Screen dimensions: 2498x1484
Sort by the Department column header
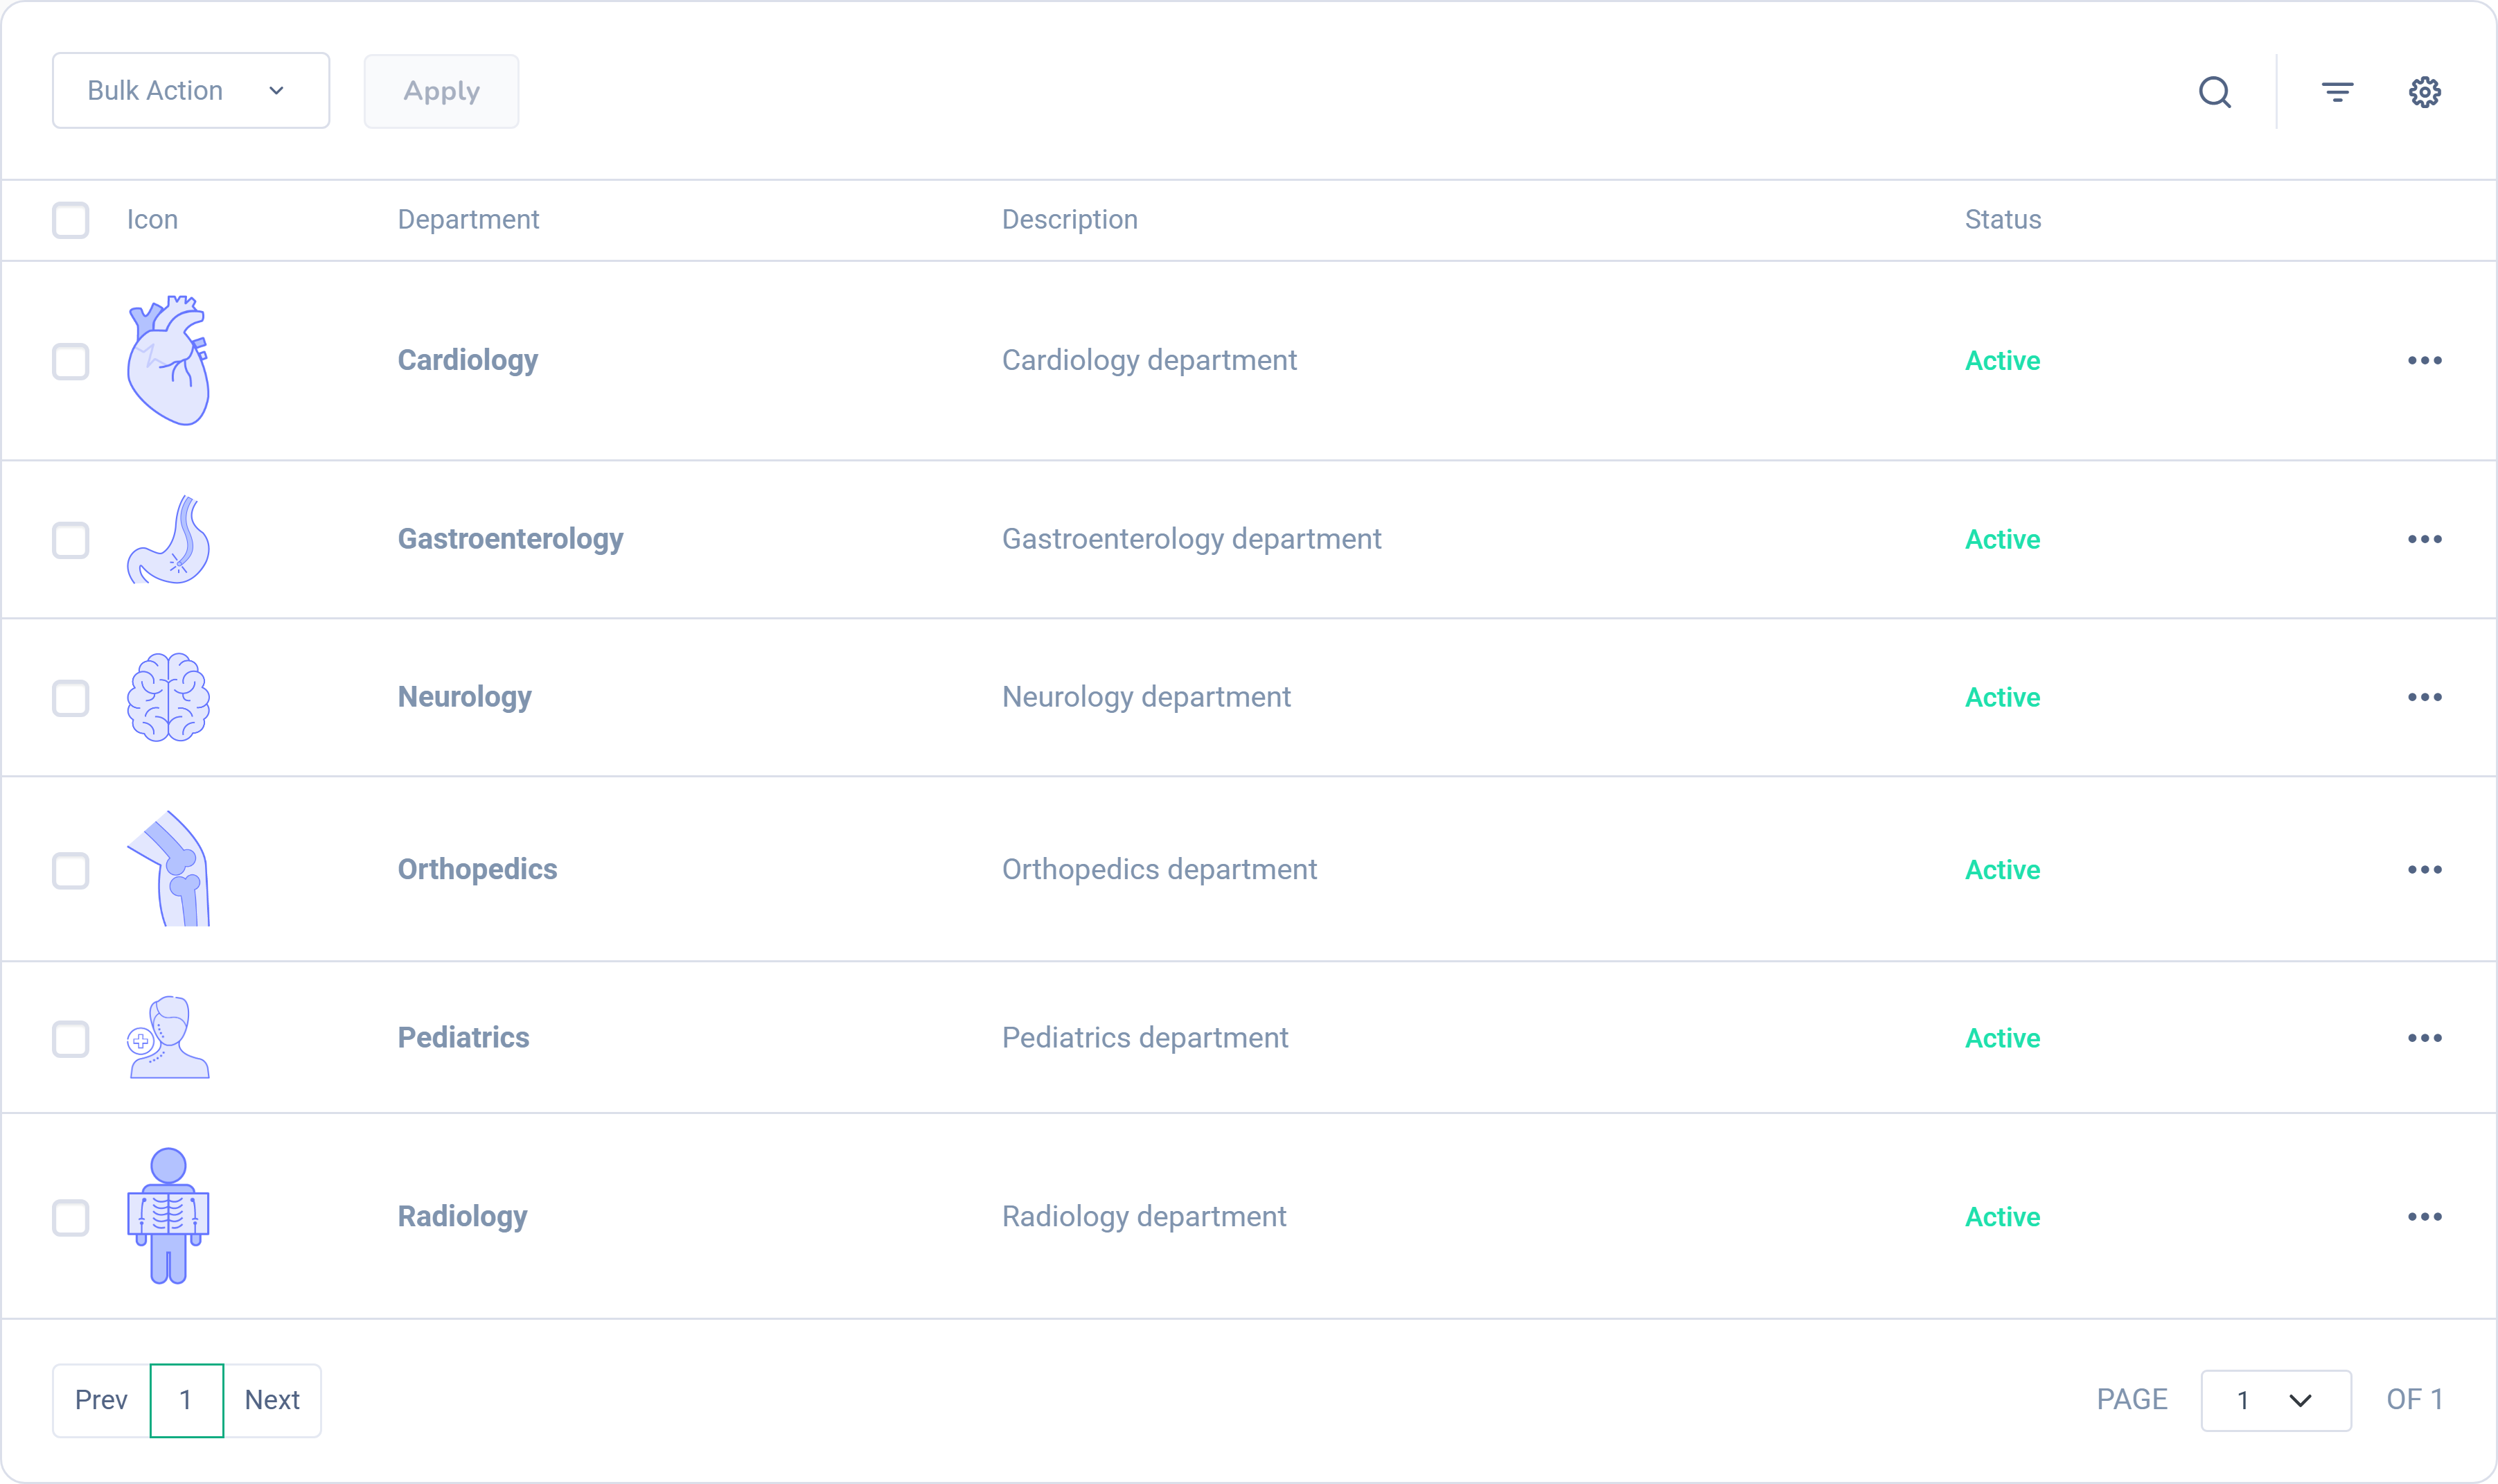[468, 220]
